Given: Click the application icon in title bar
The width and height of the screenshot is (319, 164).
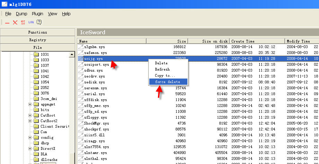Looking at the screenshot, I should [x=4, y=4].
